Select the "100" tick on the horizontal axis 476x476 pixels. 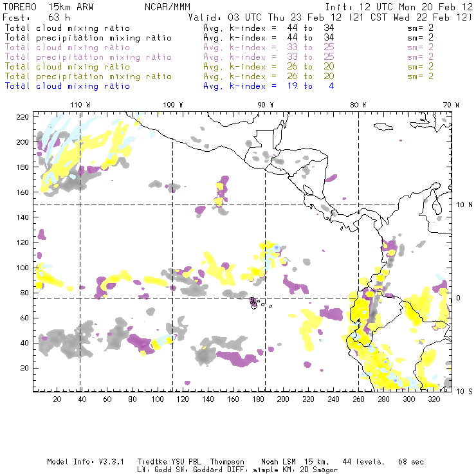[158, 399]
